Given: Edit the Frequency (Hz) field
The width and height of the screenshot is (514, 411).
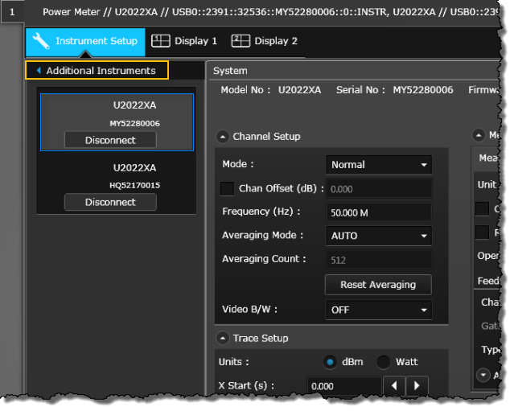Looking at the screenshot, I should tap(379, 212).
